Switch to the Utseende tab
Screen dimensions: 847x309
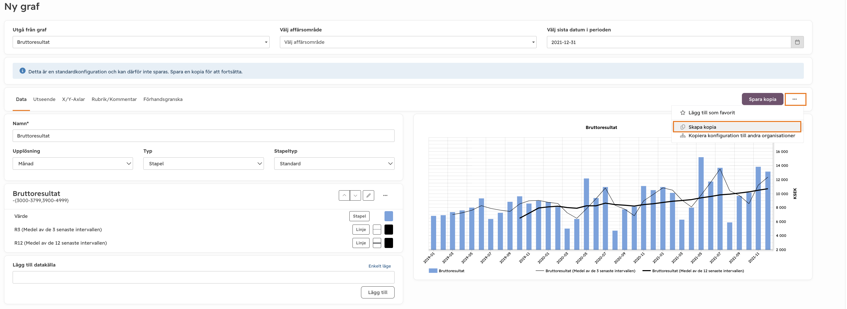pyautogui.click(x=44, y=99)
